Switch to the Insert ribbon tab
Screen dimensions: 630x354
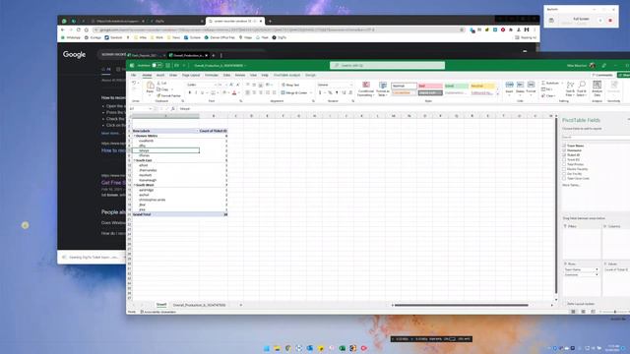tap(160, 75)
